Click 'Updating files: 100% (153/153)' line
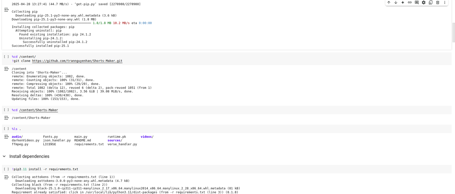This screenshot has width=455, height=194. click(x=45, y=99)
